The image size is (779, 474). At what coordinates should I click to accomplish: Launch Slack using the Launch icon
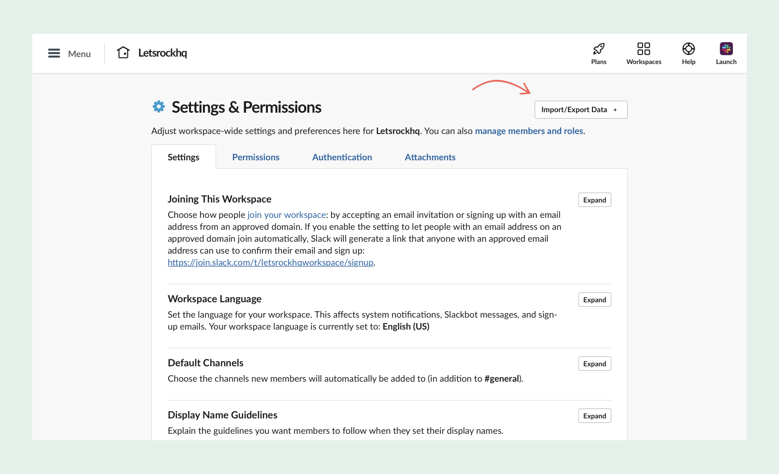pos(726,49)
